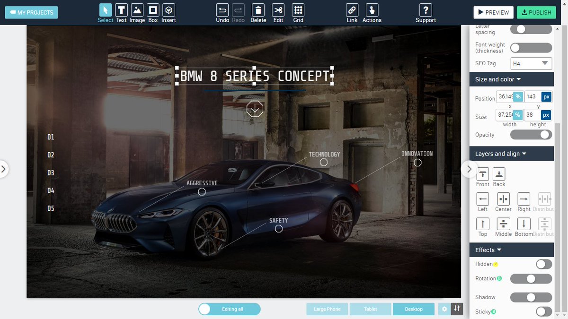
Task: Click the Safety hotspot label
Action: [279, 221]
